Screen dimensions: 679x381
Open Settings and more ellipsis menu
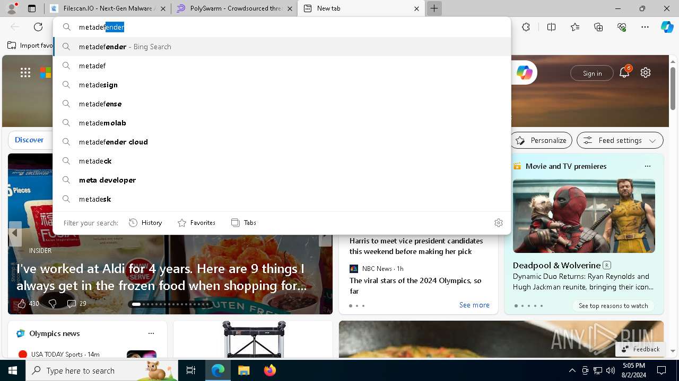645,27
